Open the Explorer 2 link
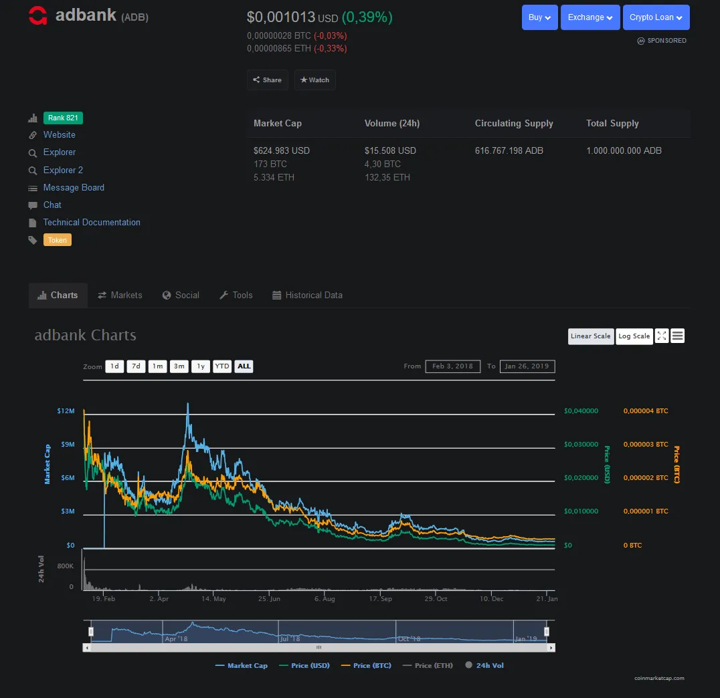Screen dimensions: 720x698 point(63,170)
